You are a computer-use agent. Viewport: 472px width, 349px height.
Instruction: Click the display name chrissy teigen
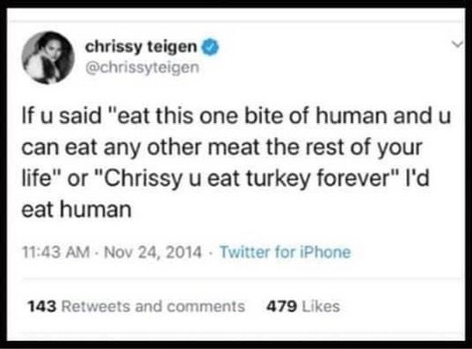(x=141, y=47)
